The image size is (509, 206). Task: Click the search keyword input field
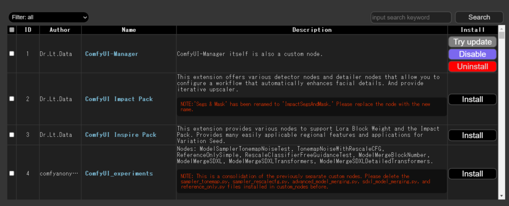pos(411,17)
